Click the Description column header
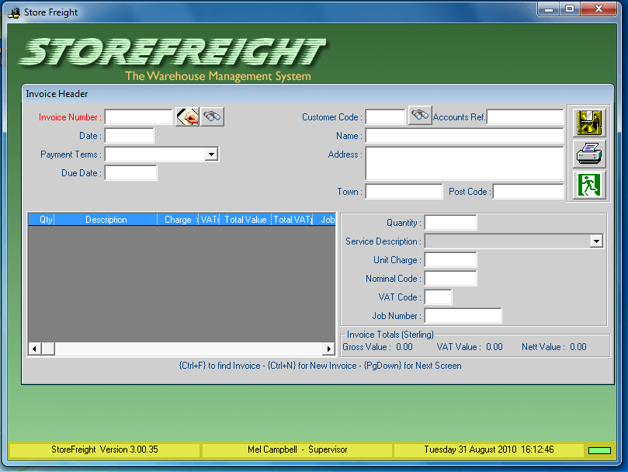628x472 pixels. click(x=106, y=220)
